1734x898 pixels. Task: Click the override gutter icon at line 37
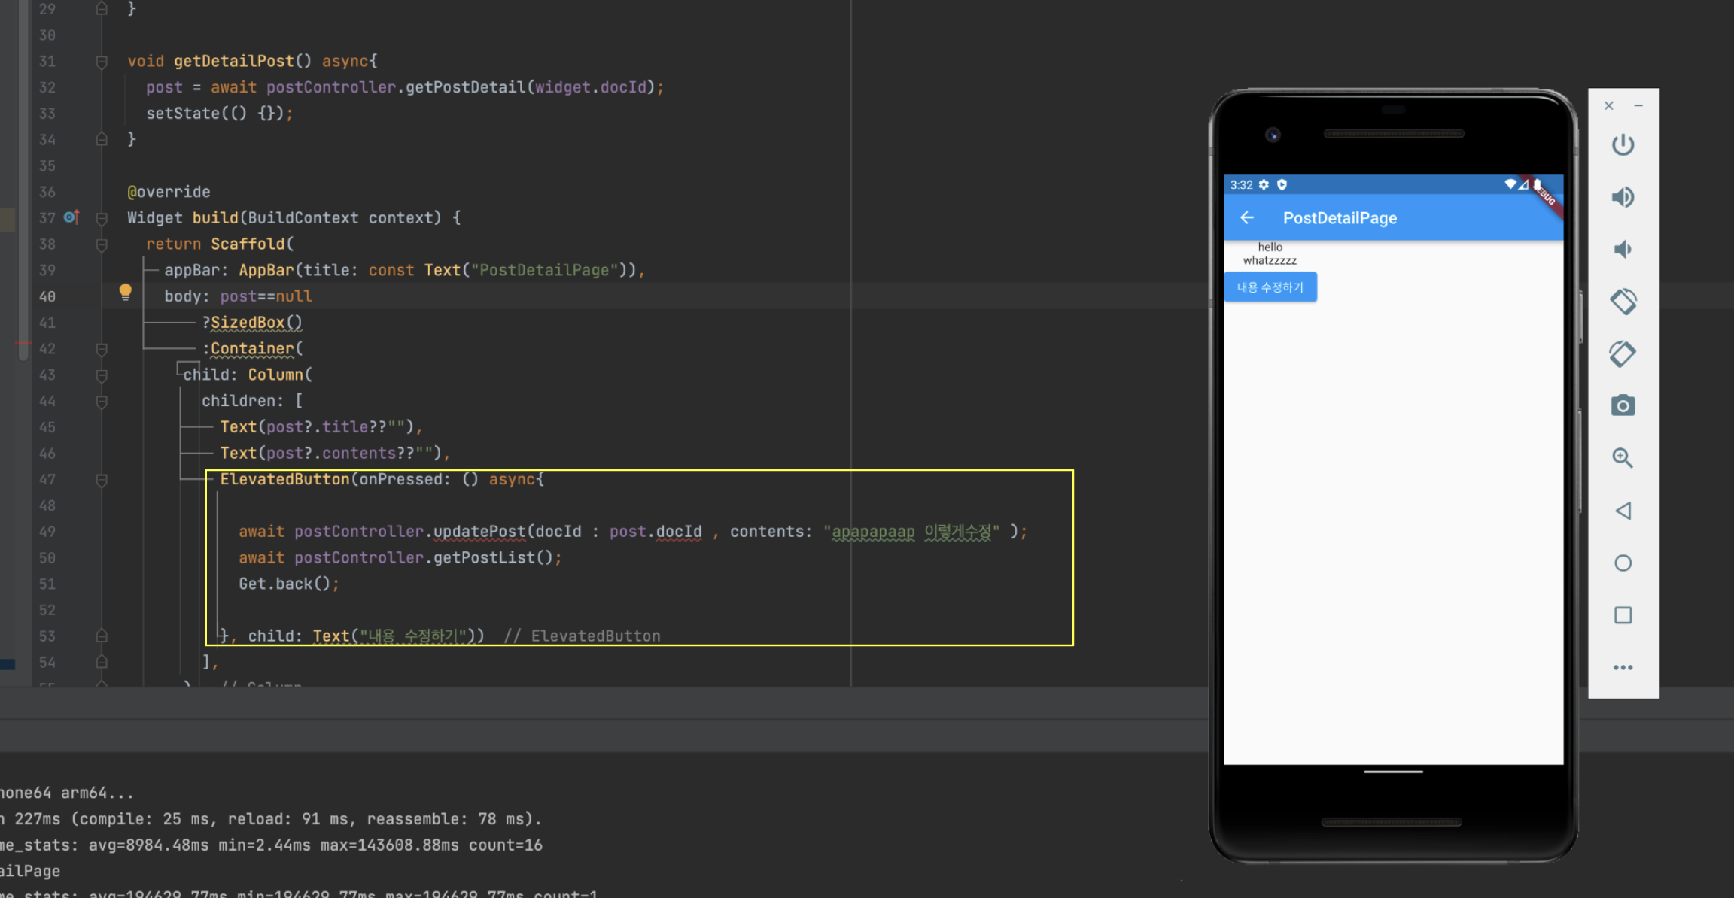click(x=71, y=217)
